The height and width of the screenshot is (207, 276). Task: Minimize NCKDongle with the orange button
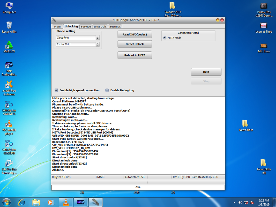click(x=218, y=20)
